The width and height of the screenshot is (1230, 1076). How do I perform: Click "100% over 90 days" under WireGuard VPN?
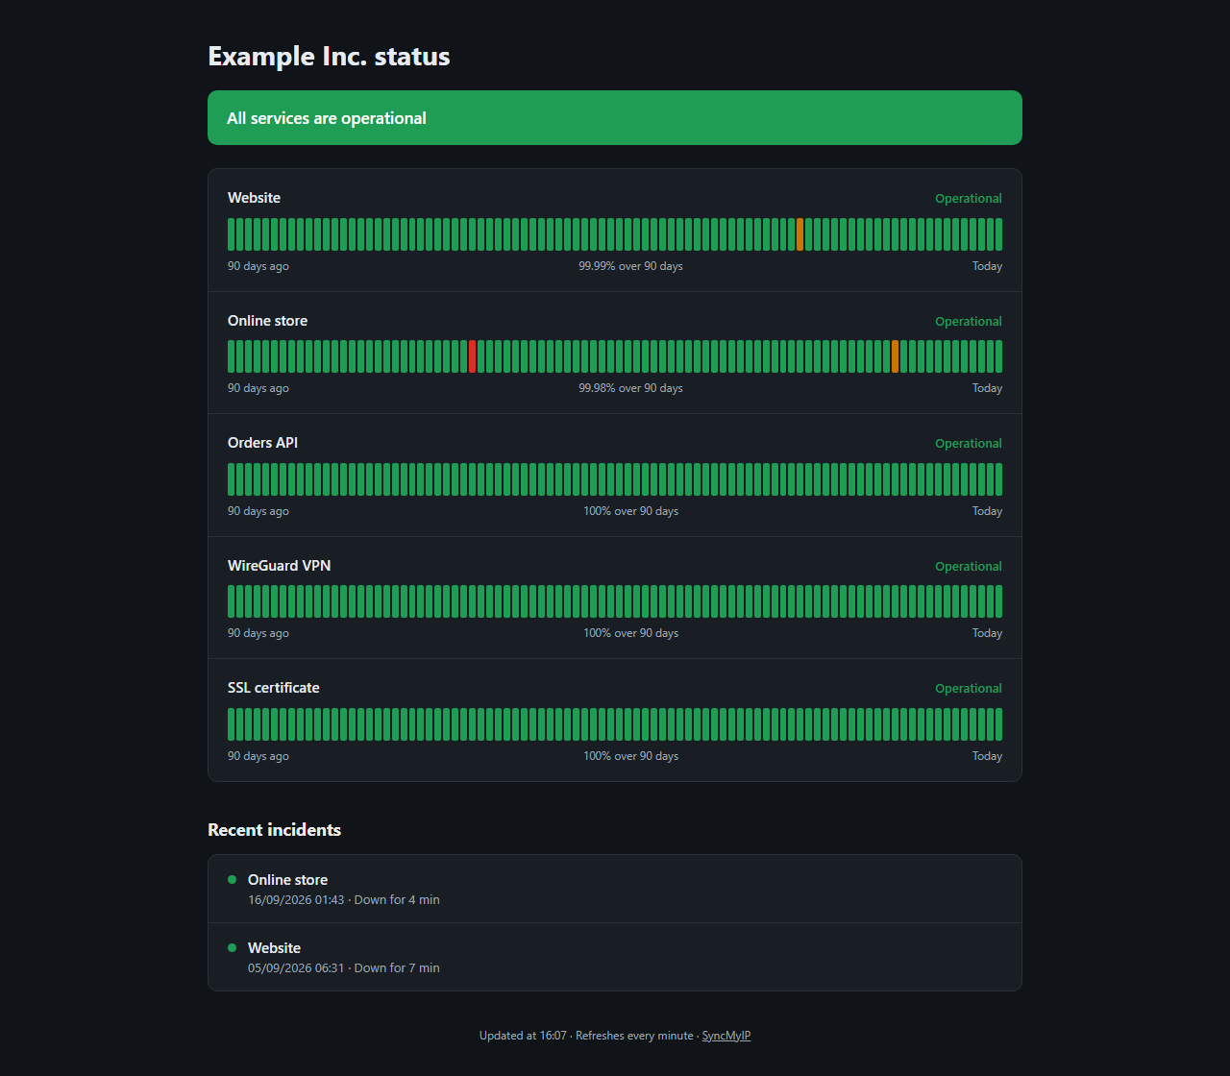pos(630,633)
